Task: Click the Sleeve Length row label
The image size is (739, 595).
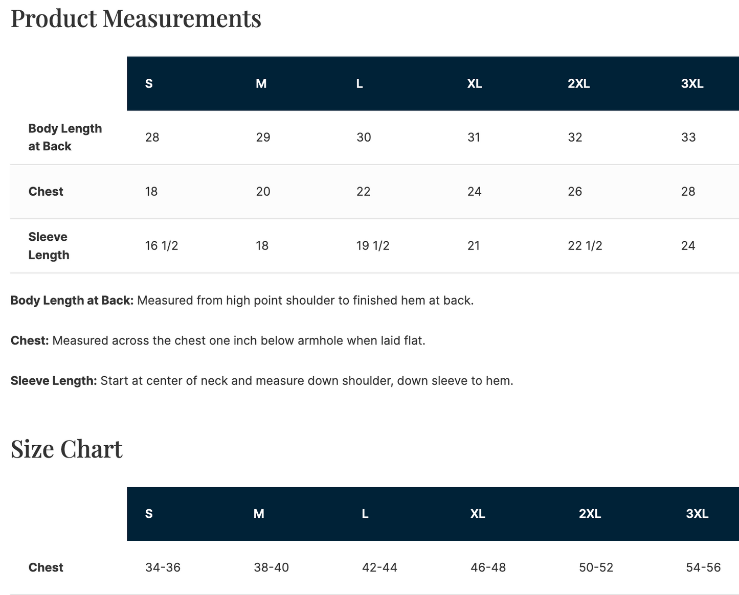Action: click(49, 246)
